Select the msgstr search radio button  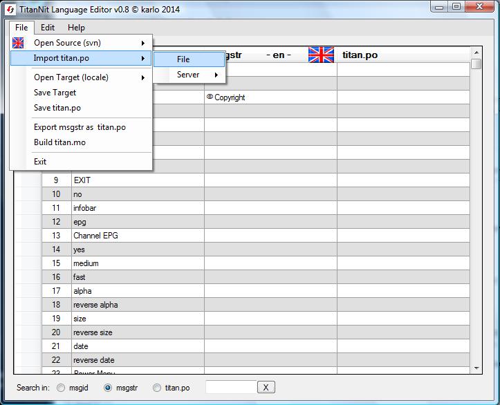coord(107,388)
